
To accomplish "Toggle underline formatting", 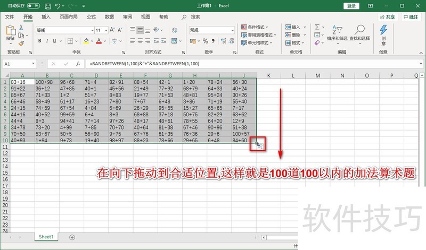I will [54, 41].
